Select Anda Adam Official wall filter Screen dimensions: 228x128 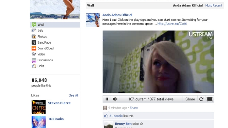[x=188, y=5]
